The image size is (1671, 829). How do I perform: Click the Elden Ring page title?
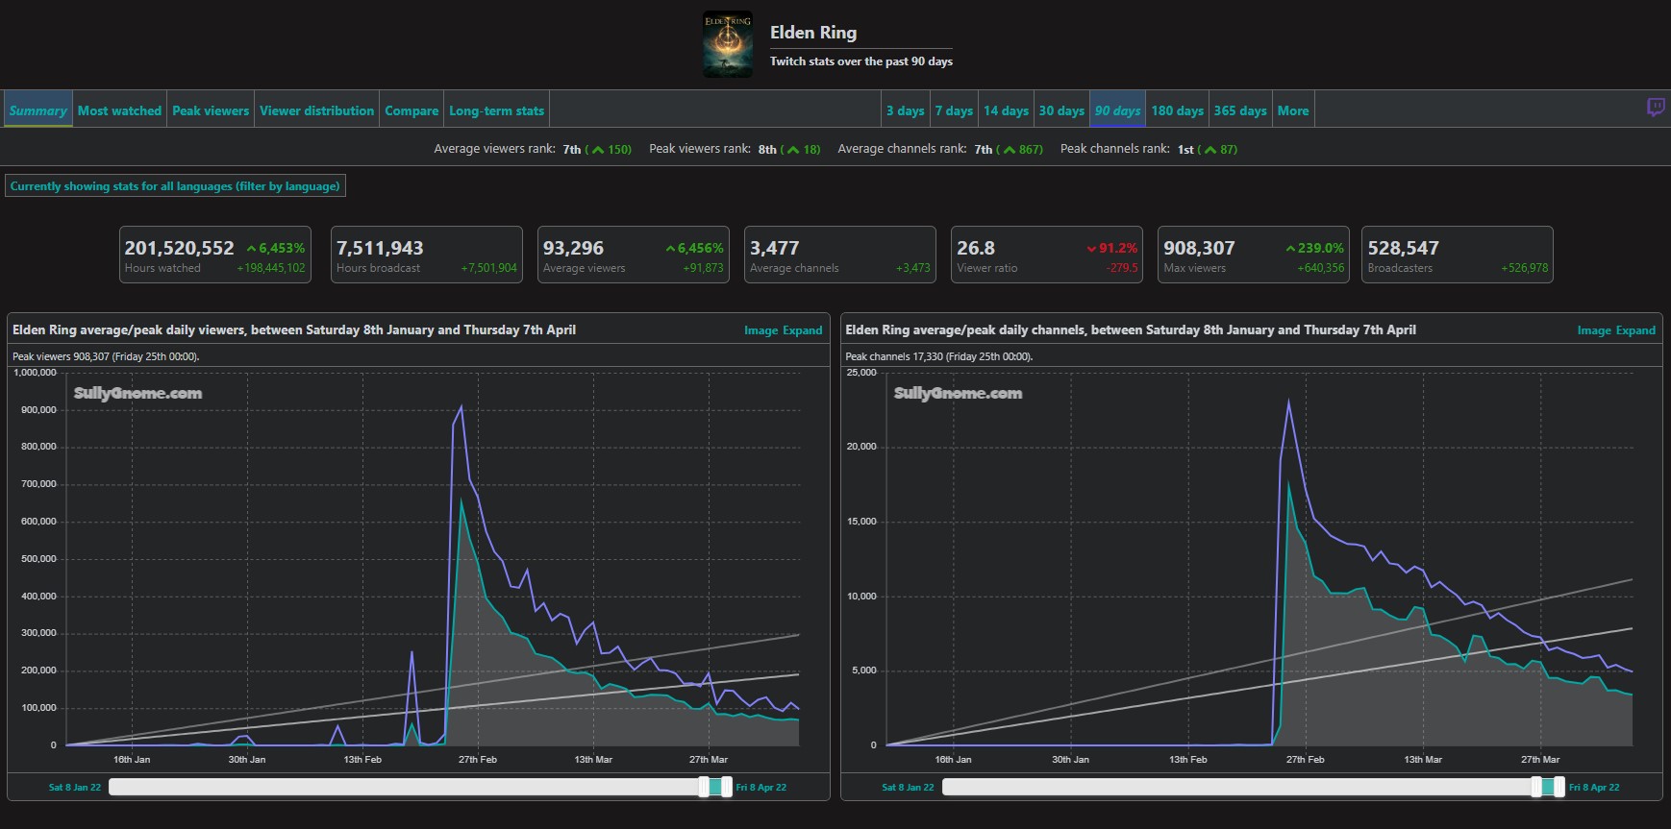coord(813,33)
